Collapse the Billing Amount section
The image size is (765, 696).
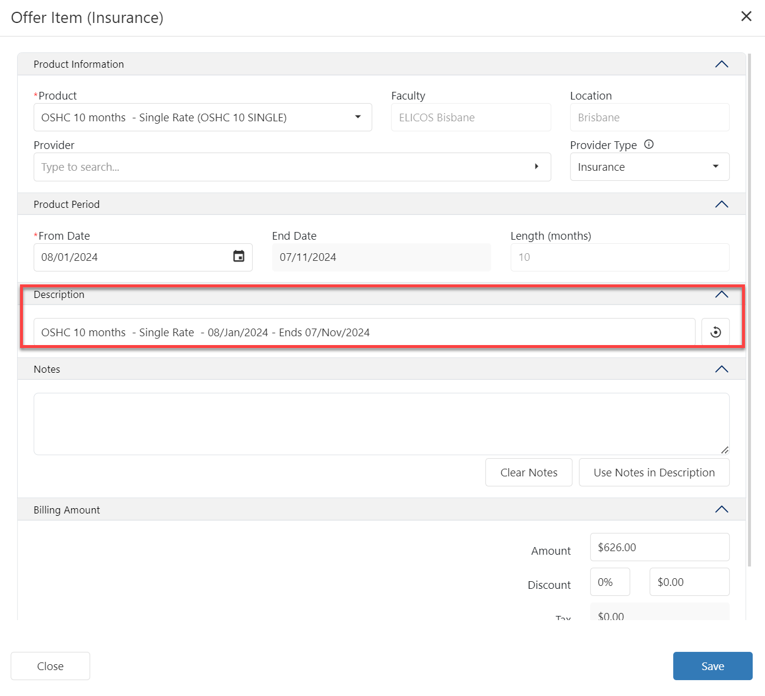[x=721, y=509]
